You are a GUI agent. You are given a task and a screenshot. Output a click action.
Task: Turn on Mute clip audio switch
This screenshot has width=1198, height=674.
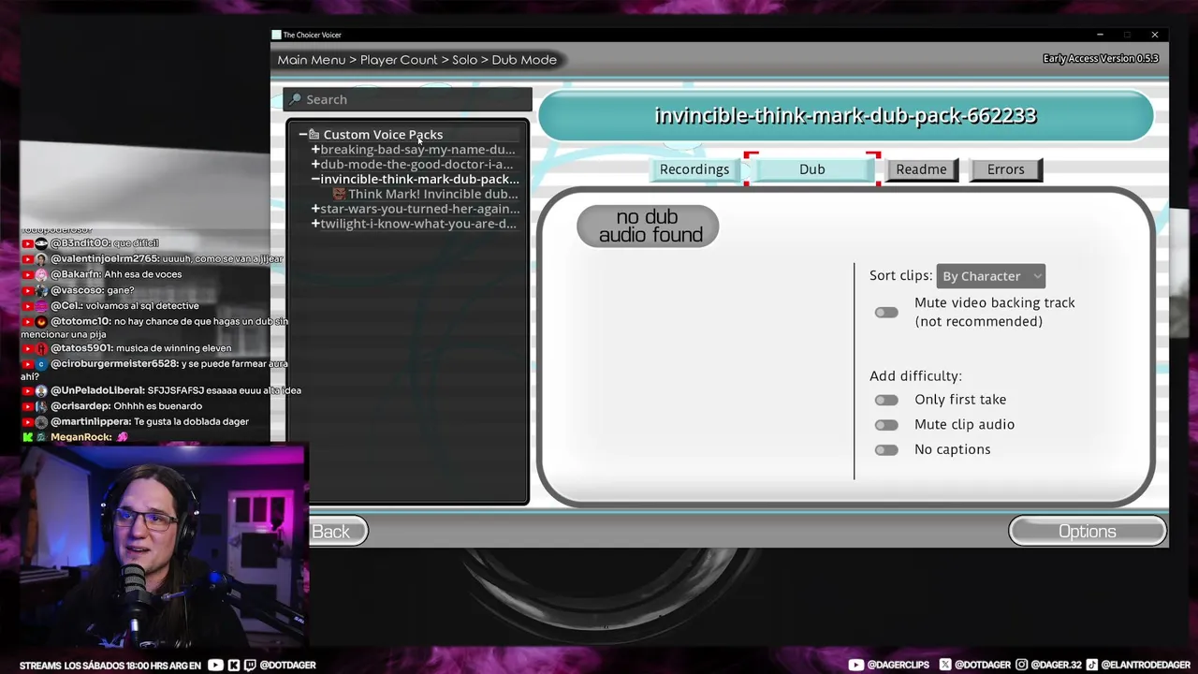pos(885,425)
